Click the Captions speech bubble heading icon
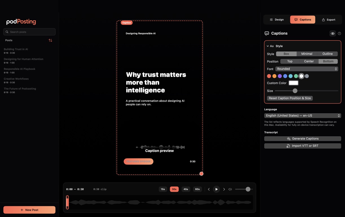The image size is (345, 217). (267, 33)
